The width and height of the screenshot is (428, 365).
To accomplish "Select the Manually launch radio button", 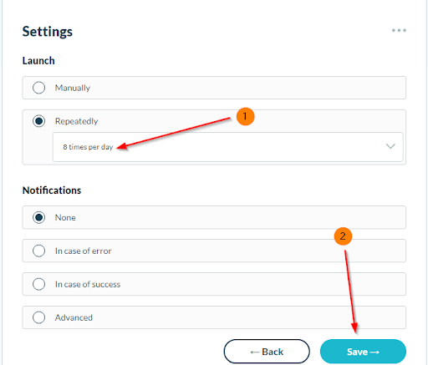I will point(38,88).
